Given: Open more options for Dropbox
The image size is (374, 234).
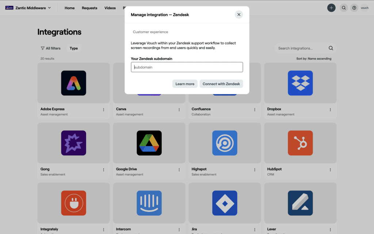Looking at the screenshot, I should pos(330,110).
